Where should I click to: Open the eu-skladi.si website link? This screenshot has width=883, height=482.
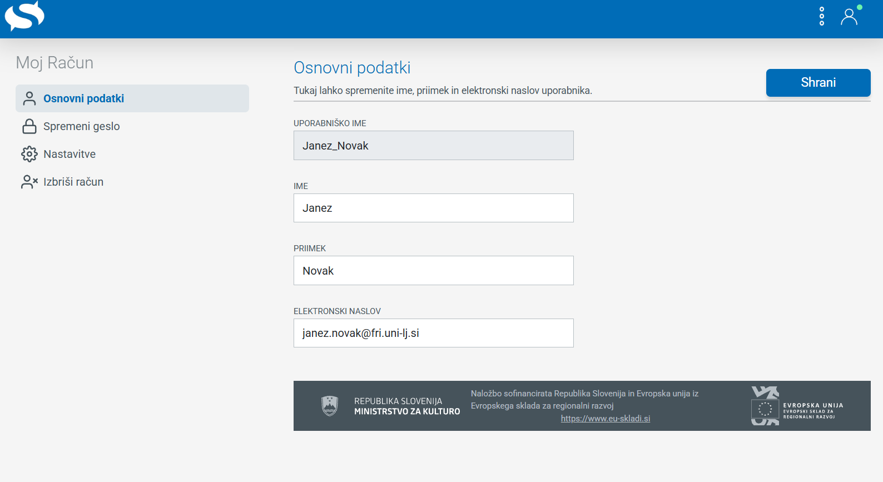(x=605, y=419)
